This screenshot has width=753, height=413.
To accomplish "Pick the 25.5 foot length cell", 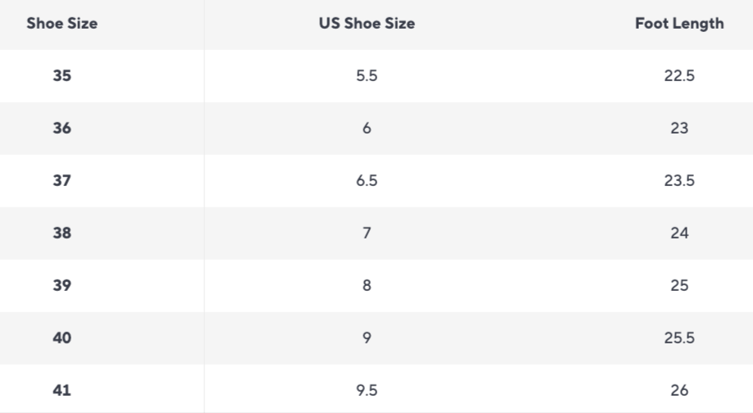I will (x=679, y=338).
